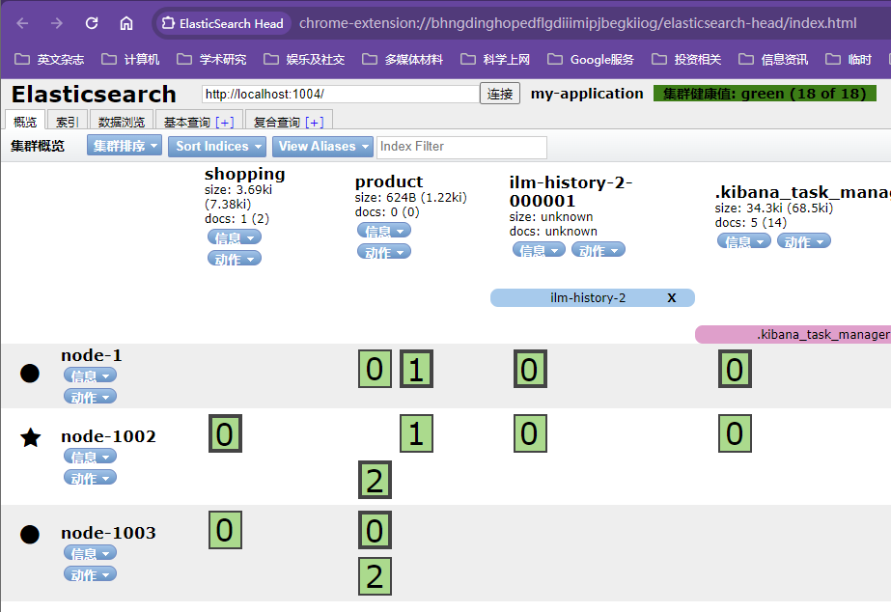The width and height of the screenshot is (891, 612).
Task: Click product shard 0 on node-1
Action: click(376, 369)
